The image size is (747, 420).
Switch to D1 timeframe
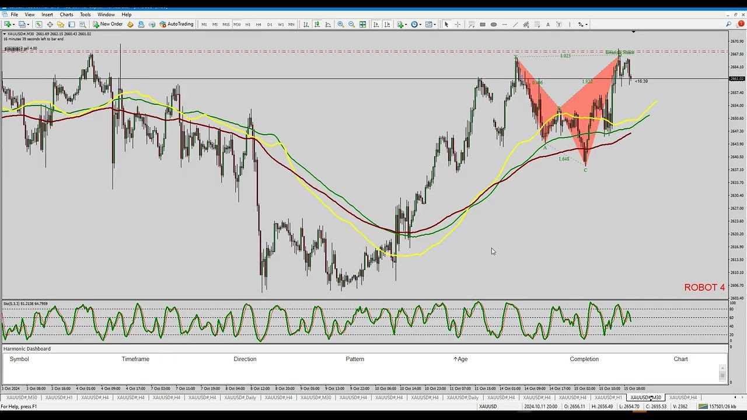(x=270, y=24)
